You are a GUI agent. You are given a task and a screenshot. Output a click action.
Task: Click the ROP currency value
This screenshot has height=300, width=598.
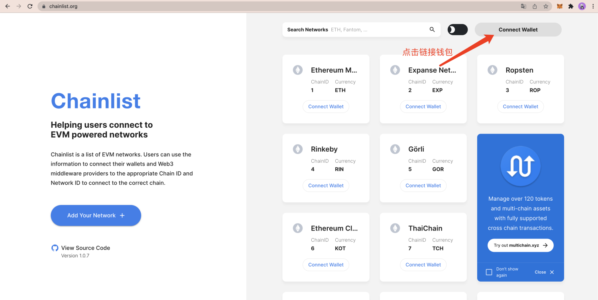pos(535,90)
